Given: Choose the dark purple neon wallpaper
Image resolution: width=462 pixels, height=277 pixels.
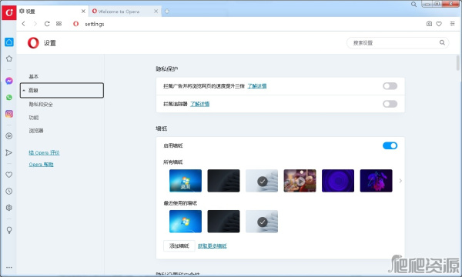Looking at the screenshot, I should (377, 181).
